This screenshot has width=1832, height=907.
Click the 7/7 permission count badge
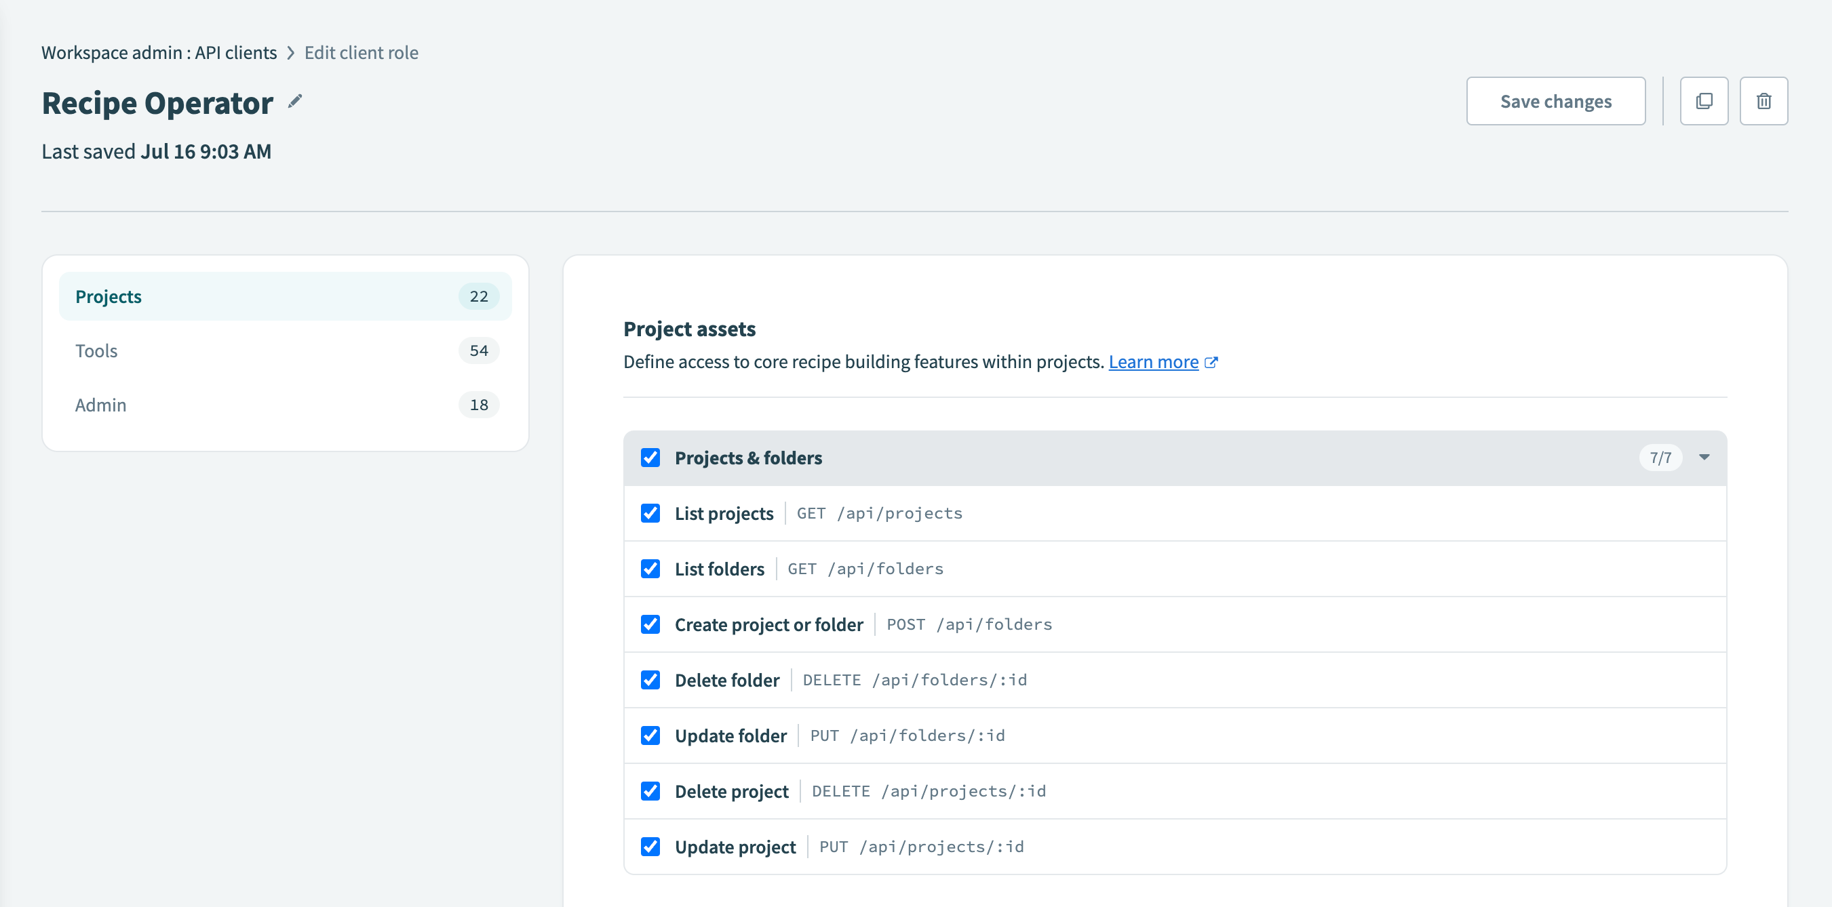tap(1660, 458)
